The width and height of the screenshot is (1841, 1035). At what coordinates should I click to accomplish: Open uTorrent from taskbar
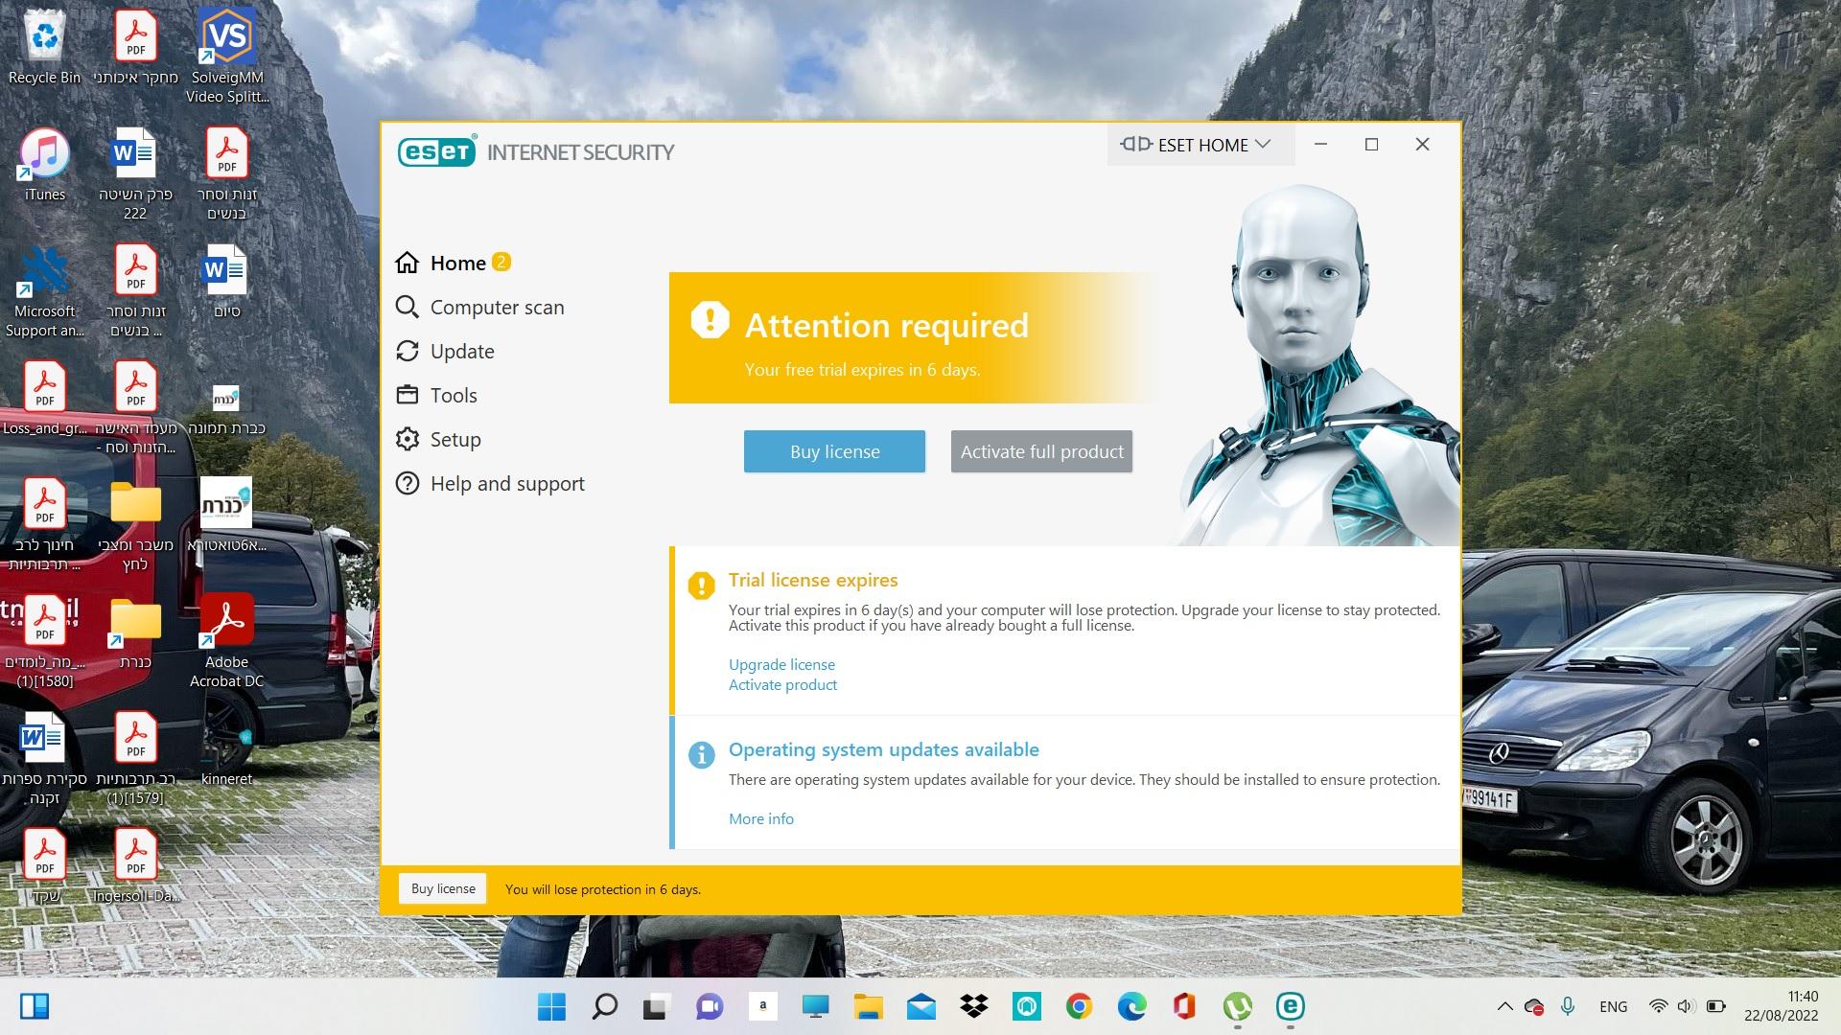click(x=1237, y=1006)
